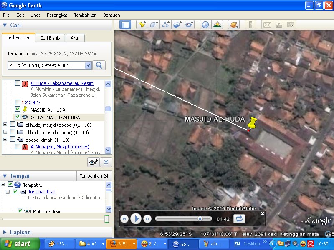Check the al huda, mesjid (cibebr) folder checkbox
The width and height of the screenshot is (334, 250).
point(13,132)
